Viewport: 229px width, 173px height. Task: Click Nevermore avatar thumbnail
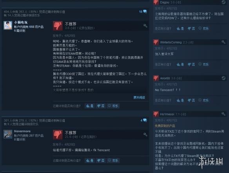(8, 134)
